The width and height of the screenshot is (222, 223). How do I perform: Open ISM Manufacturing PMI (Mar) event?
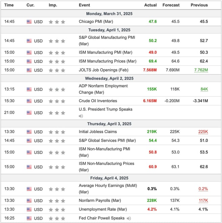pyautogui.click(x=106, y=53)
